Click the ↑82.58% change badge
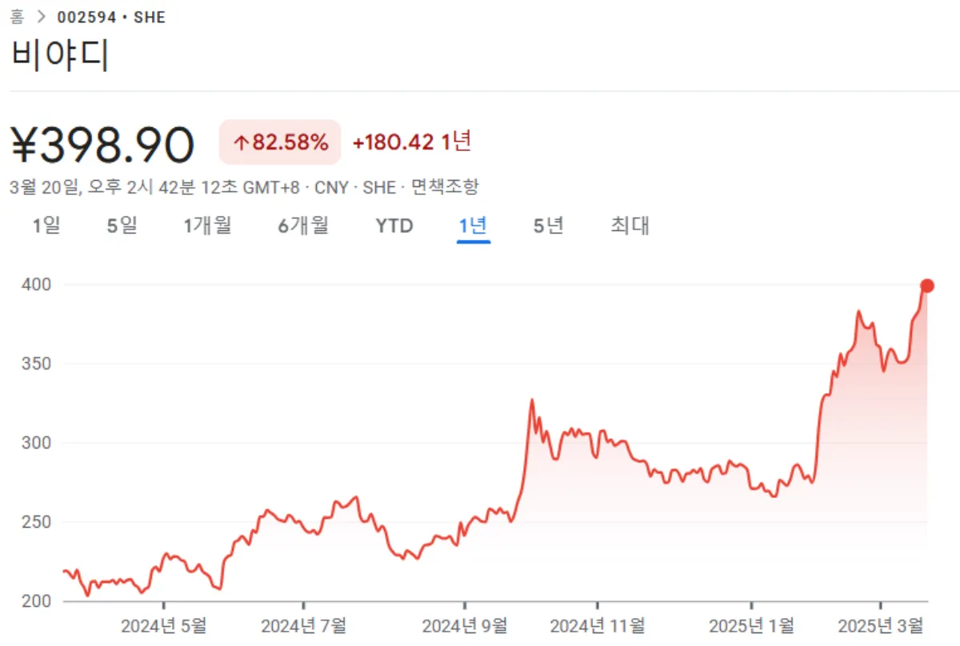Viewport: 960px width, 646px height. point(279,142)
